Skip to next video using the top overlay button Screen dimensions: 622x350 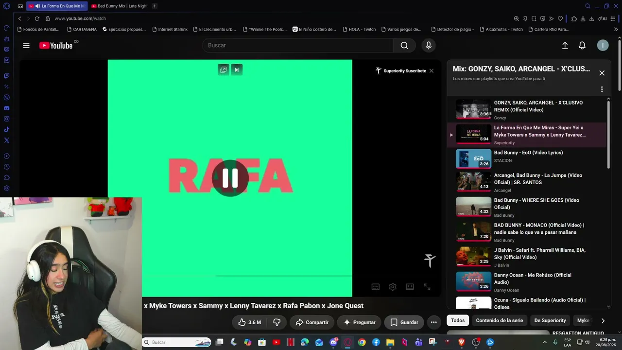(x=237, y=70)
